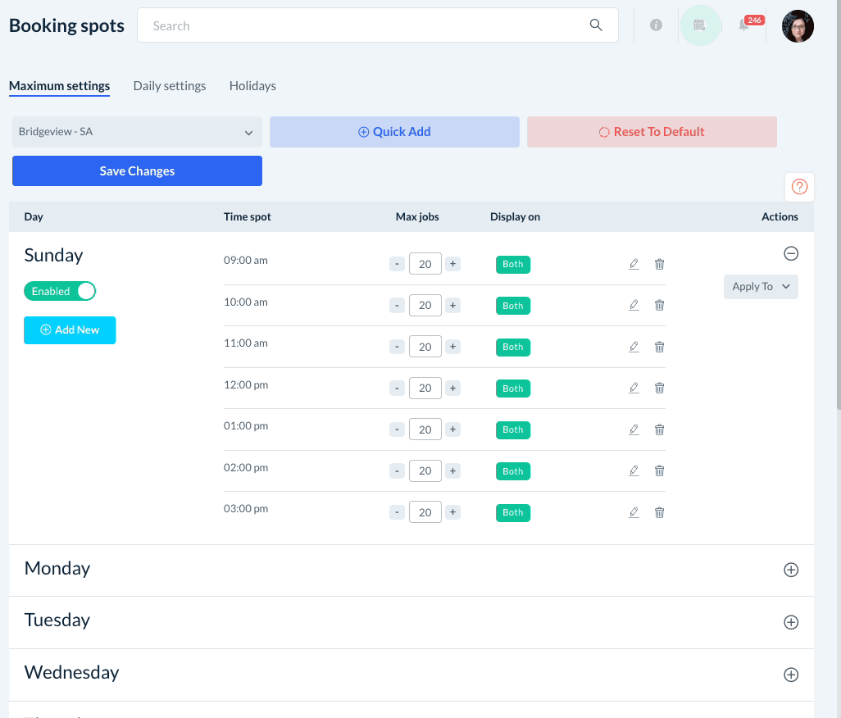
Task: Increase max jobs for 11:00 am
Action: click(x=453, y=347)
